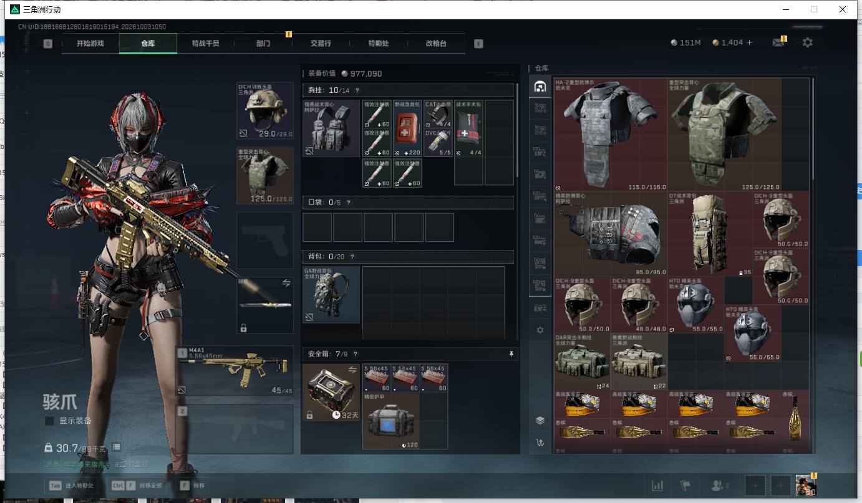
Task: Click the help icon next to 口袋
Action: pos(348,203)
